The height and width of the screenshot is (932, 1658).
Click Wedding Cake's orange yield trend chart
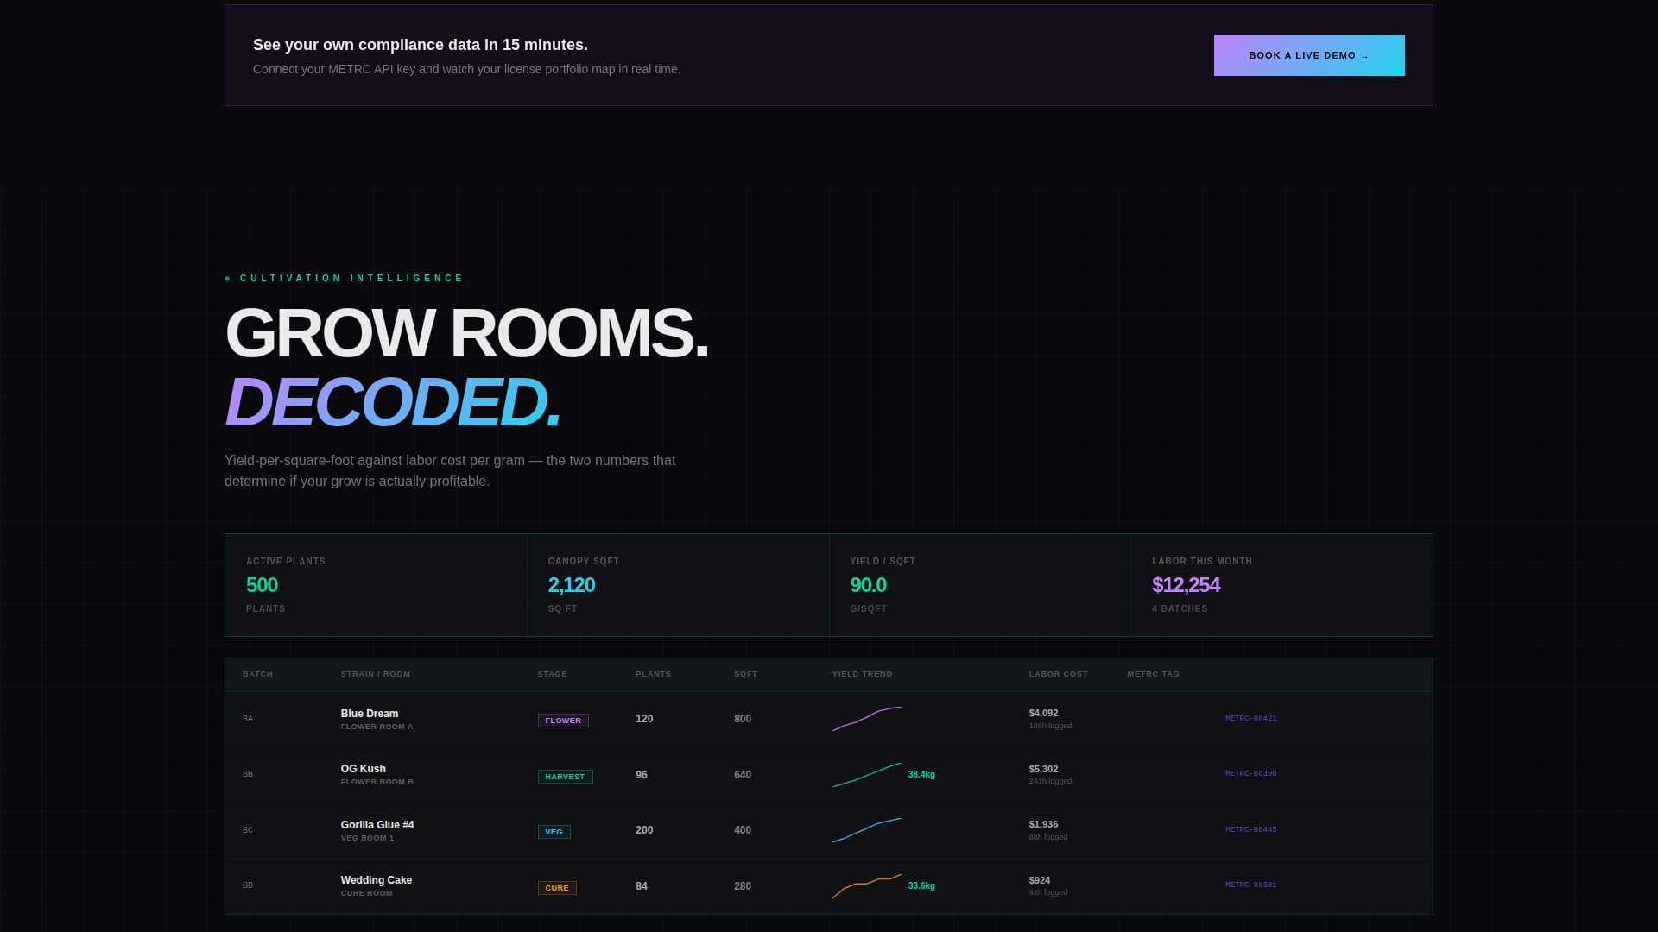[x=866, y=885]
